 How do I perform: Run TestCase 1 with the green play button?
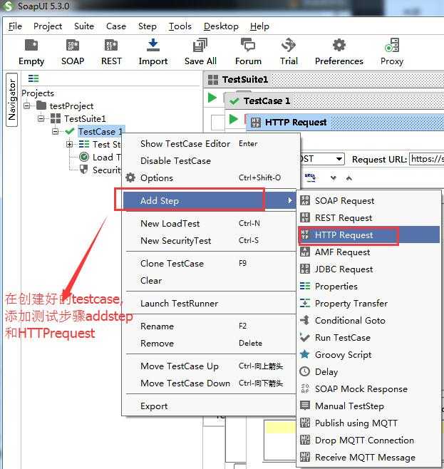(x=233, y=119)
